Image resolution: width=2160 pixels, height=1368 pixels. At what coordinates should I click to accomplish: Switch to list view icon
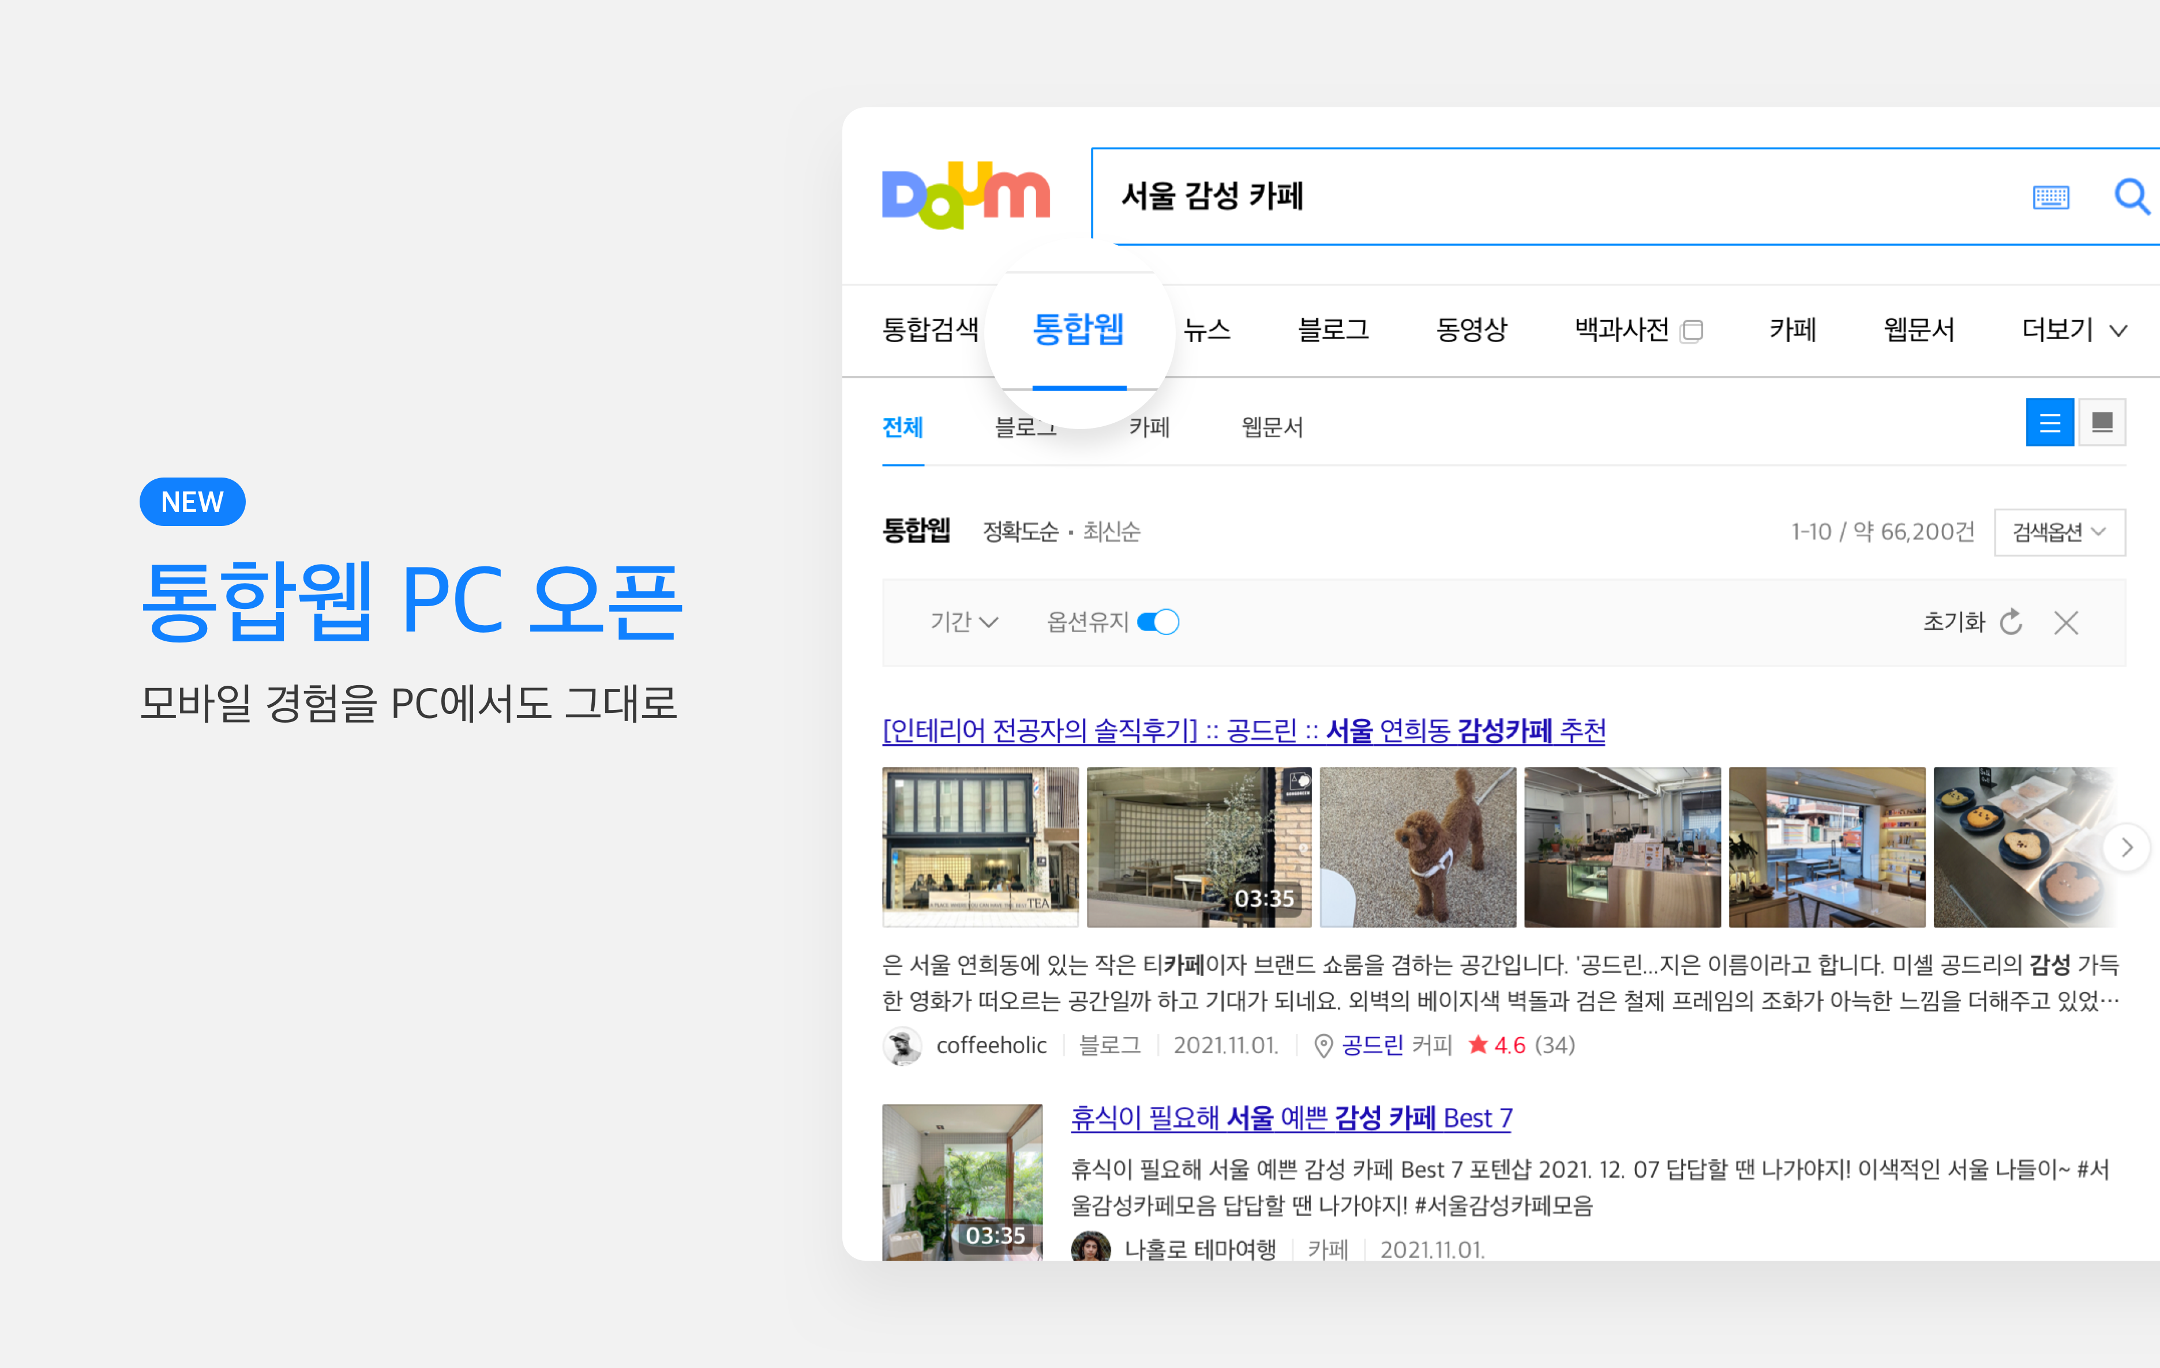(x=2050, y=422)
